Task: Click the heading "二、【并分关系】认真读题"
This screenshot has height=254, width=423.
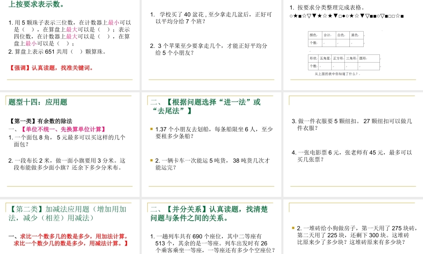Action: click(209, 213)
